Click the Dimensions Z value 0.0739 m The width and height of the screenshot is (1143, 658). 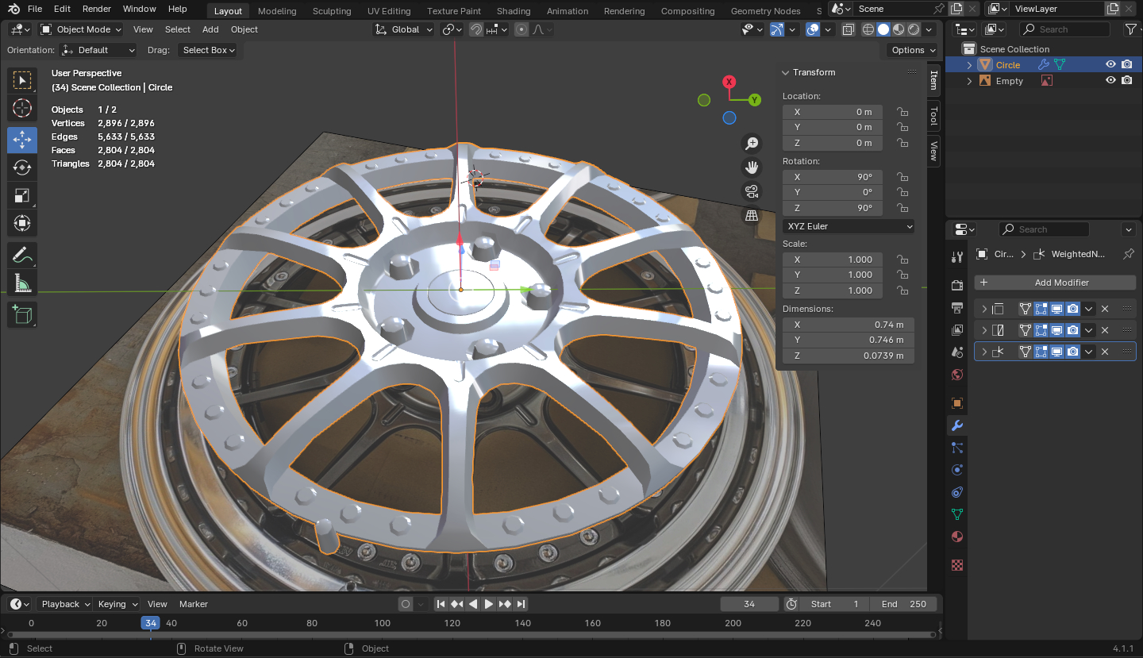click(849, 356)
